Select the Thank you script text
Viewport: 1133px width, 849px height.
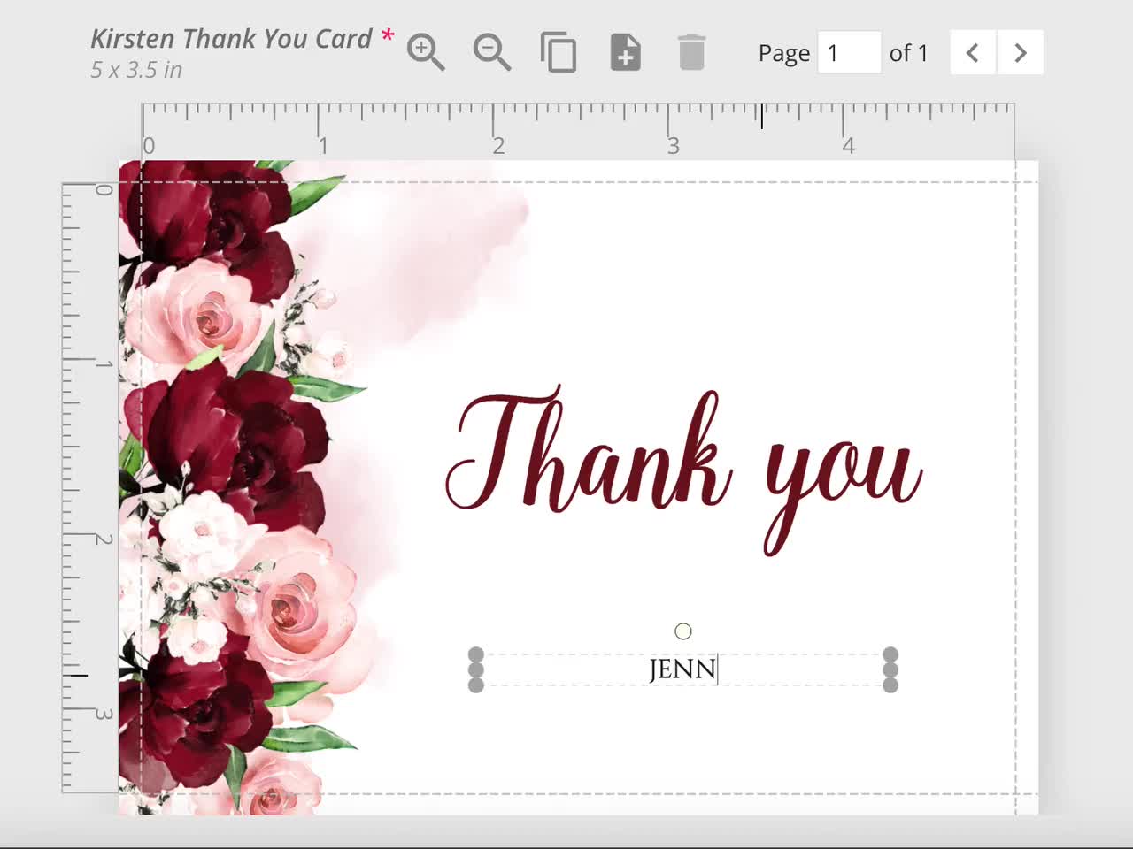click(683, 469)
